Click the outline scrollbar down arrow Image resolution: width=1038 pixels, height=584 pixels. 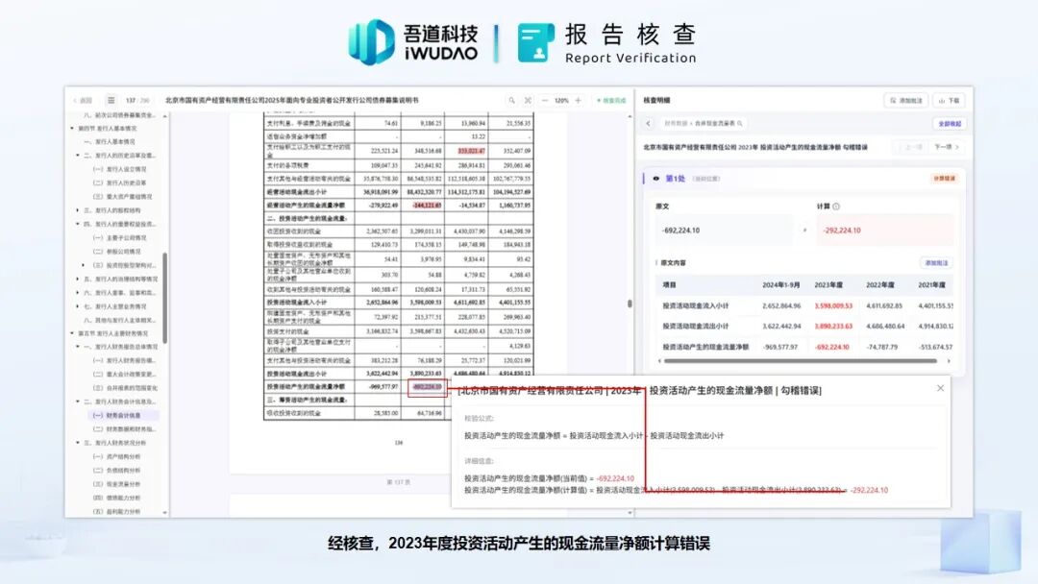[x=165, y=513]
